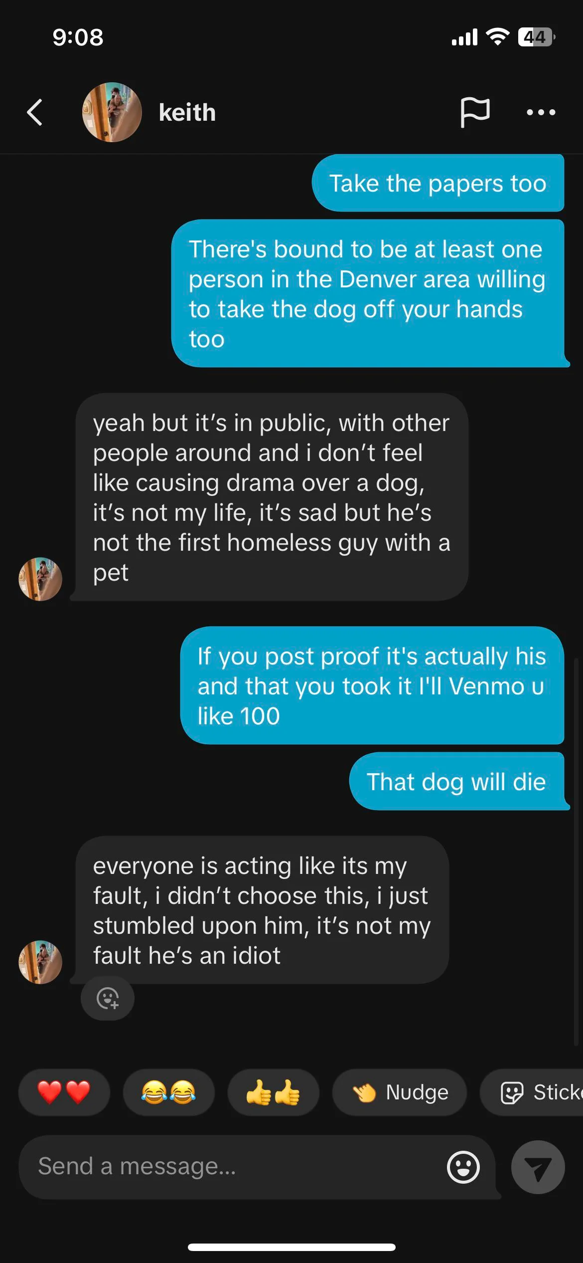Tap the back arrow to leave chat

(34, 112)
